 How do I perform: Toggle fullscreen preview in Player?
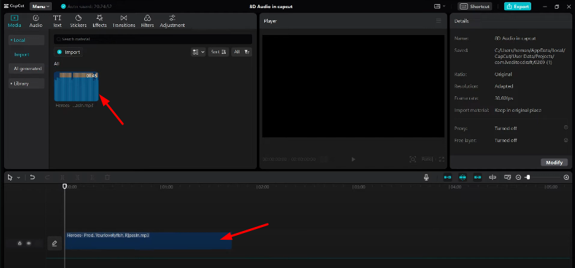point(442,160)
